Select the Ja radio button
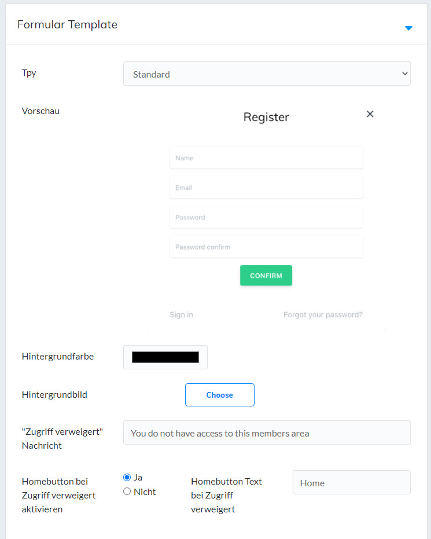The width and height of the screenshot is (431, 539). (x=127, y=478)
